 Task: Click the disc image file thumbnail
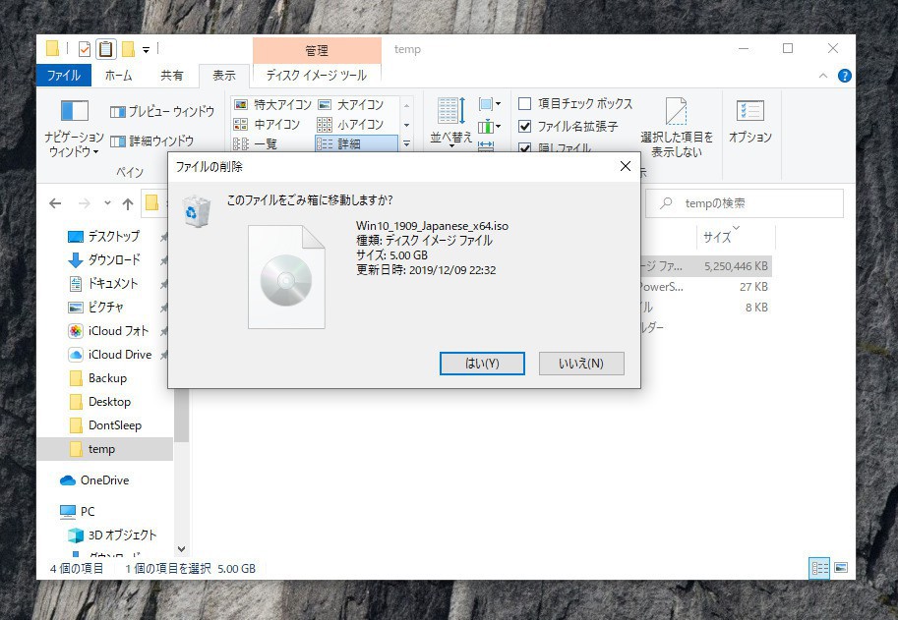[x=286, y=277]
